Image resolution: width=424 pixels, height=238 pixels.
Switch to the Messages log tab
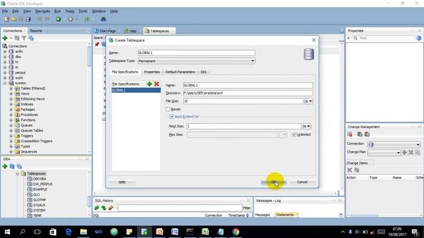262,215
